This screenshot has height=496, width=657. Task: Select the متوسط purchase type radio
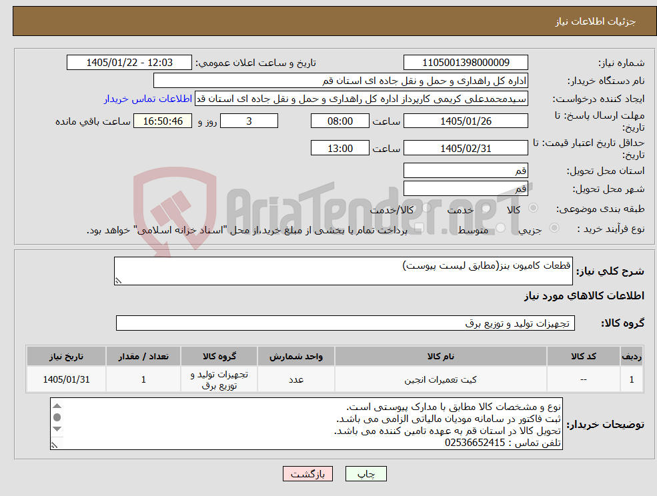pos(501,228)
